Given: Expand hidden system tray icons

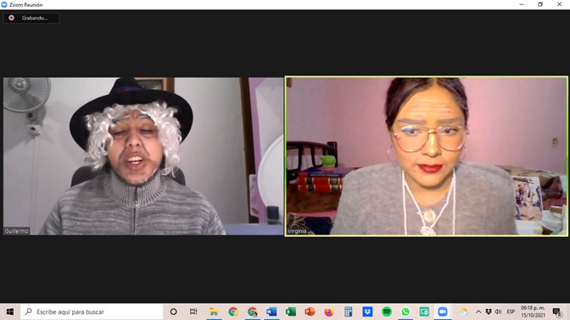Looking at the screenshot, I should (x=478, y=312).
